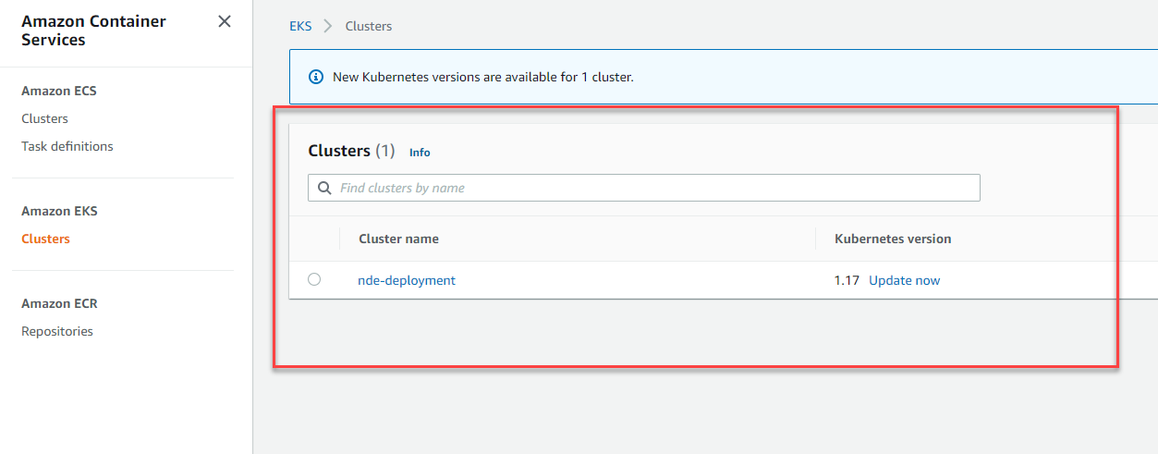1158x454 pixels.
Task: Sort by the Cluster name column header
Action: point(398,239)
